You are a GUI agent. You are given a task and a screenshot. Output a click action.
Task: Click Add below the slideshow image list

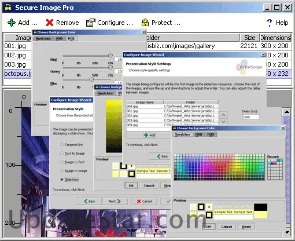click(149, 135)
